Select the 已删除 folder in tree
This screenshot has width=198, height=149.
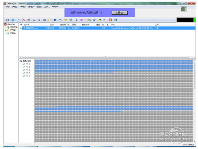[x=12, y=33]
